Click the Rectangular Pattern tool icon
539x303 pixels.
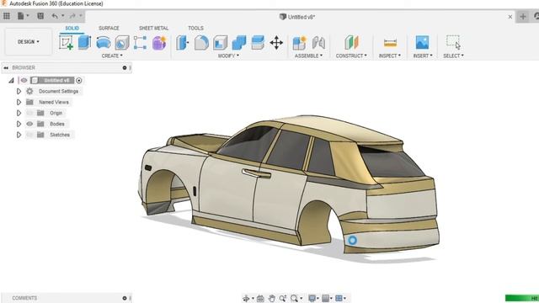click(x=141, y=43)
